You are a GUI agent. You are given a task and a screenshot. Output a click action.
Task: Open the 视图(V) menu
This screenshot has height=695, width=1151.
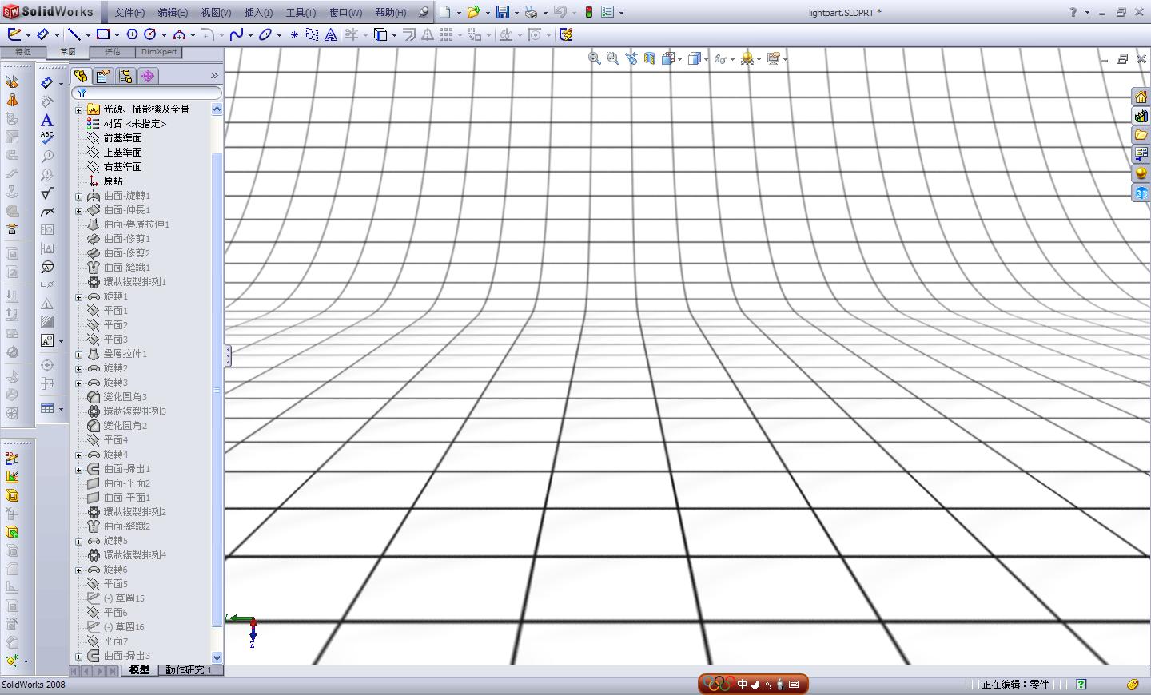point(216,13)
